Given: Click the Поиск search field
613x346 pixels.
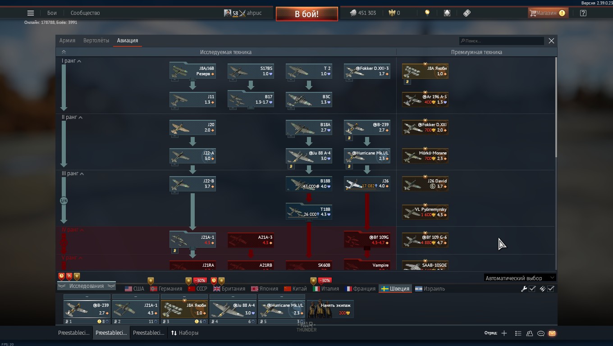Looking at the screenshot, I should click(x=501, y=41).
